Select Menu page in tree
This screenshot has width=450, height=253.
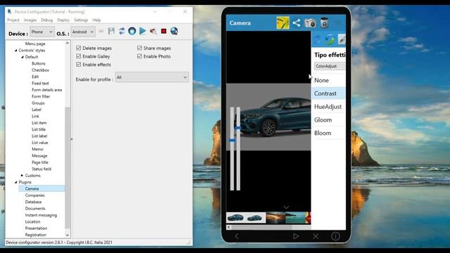(x=35, y=44)
